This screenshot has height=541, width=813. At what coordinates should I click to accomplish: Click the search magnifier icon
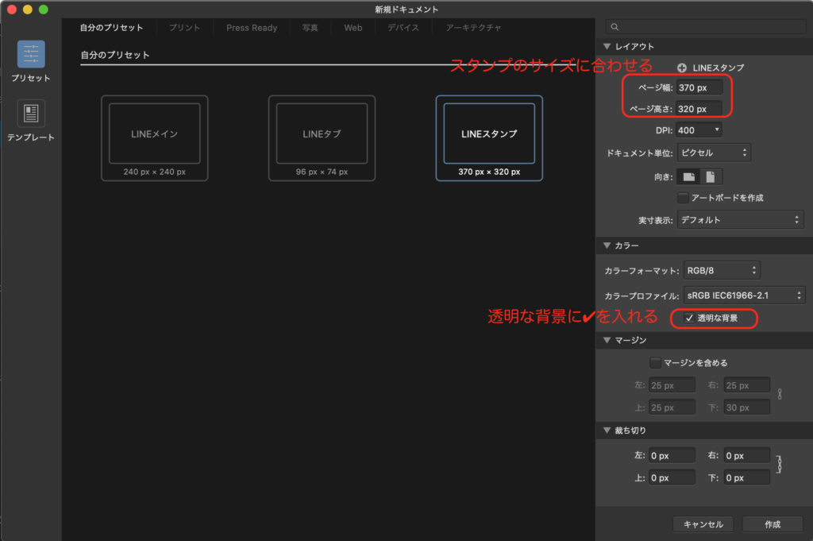click(615, 27)
